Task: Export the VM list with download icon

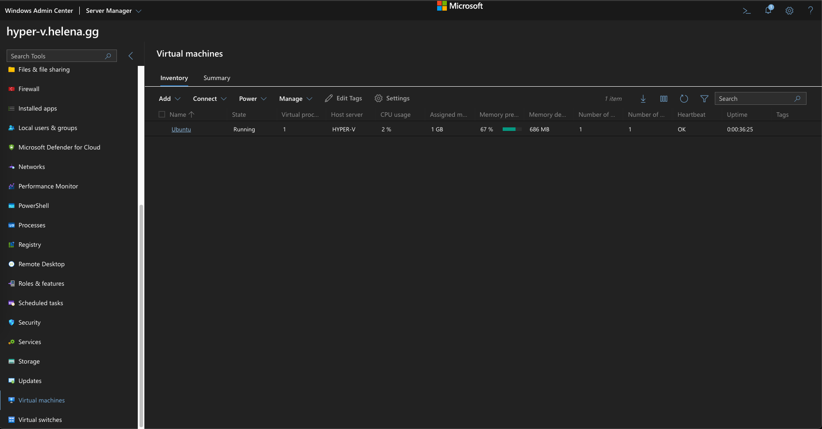Action: coord(643,99)
